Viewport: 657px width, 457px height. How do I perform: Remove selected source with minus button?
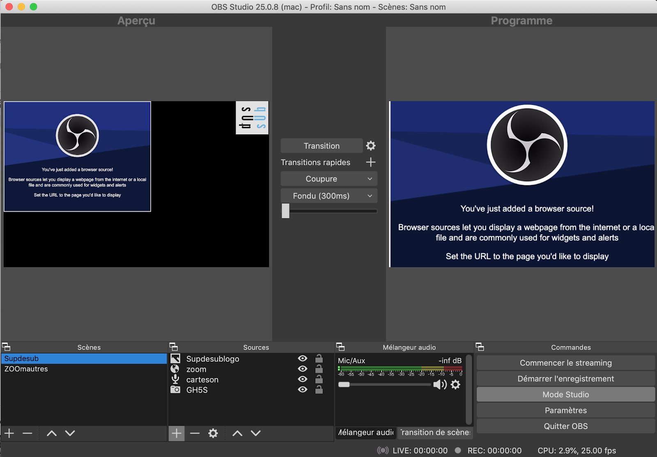click(195, 433)
